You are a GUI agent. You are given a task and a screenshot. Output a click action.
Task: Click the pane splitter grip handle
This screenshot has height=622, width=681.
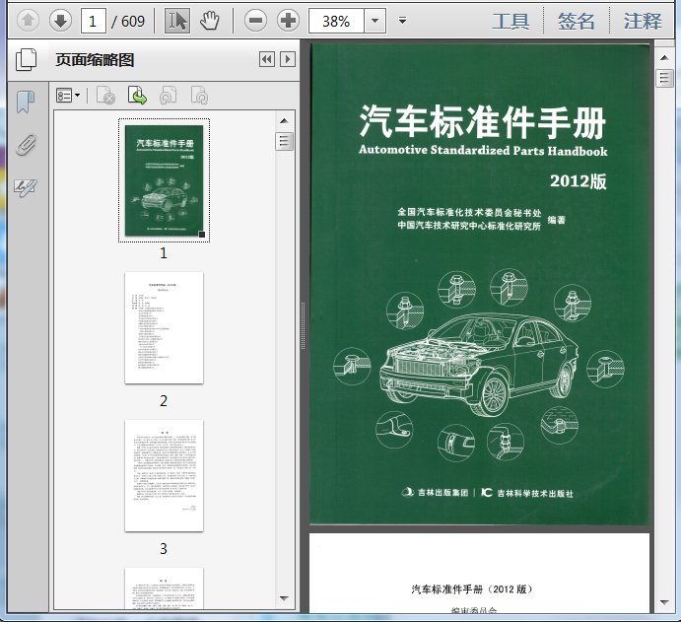(303, 325)
